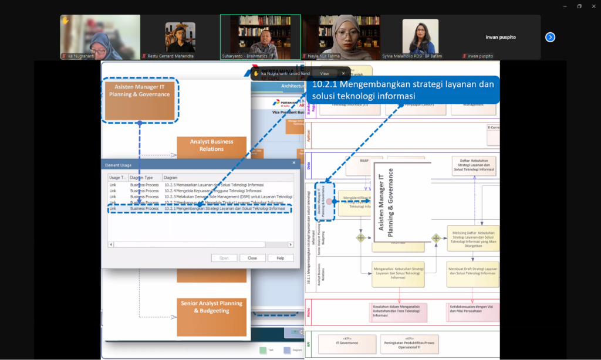Screen dimensions: 601x360
Task: Select Nayla Nur Fahma video thumbnail
Action: (x=340, y=37)
